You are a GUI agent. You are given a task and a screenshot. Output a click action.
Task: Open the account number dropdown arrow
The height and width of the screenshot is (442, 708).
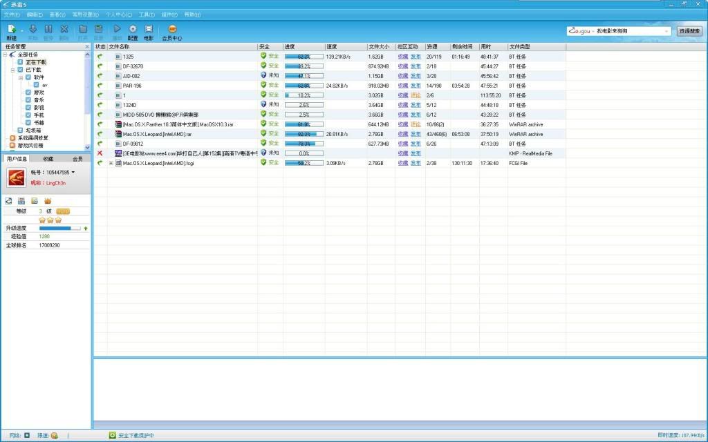(73, 173)
